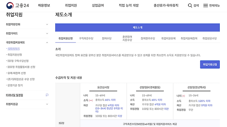Open 취업지원 top menu
Screen dimensions: 227x127
71,5
